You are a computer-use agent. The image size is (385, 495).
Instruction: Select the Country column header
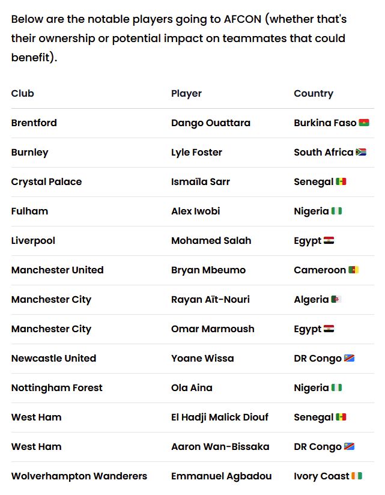[314, 94]
